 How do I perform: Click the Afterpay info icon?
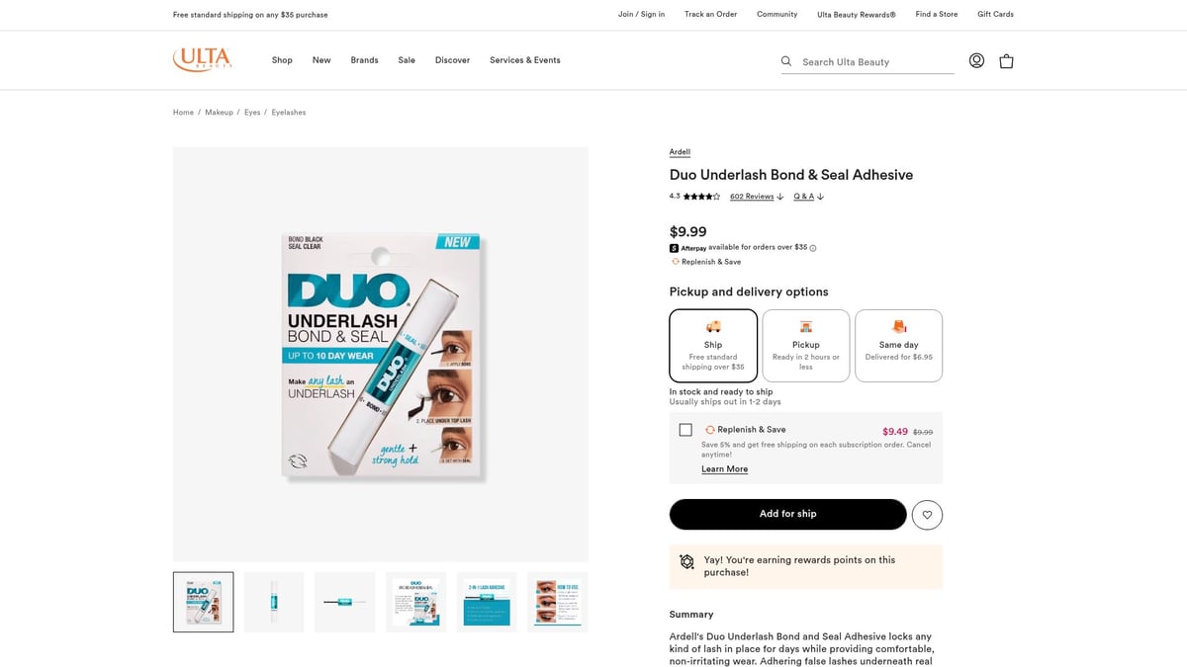coord(813,248)
